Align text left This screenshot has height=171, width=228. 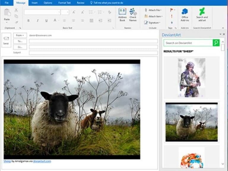[x=64, y=20]
